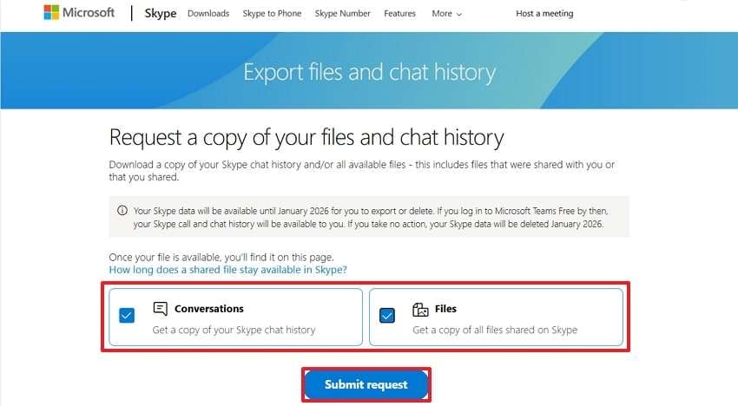Open the Skype Number page
This screenshot has height=406, width=738.
343,14
